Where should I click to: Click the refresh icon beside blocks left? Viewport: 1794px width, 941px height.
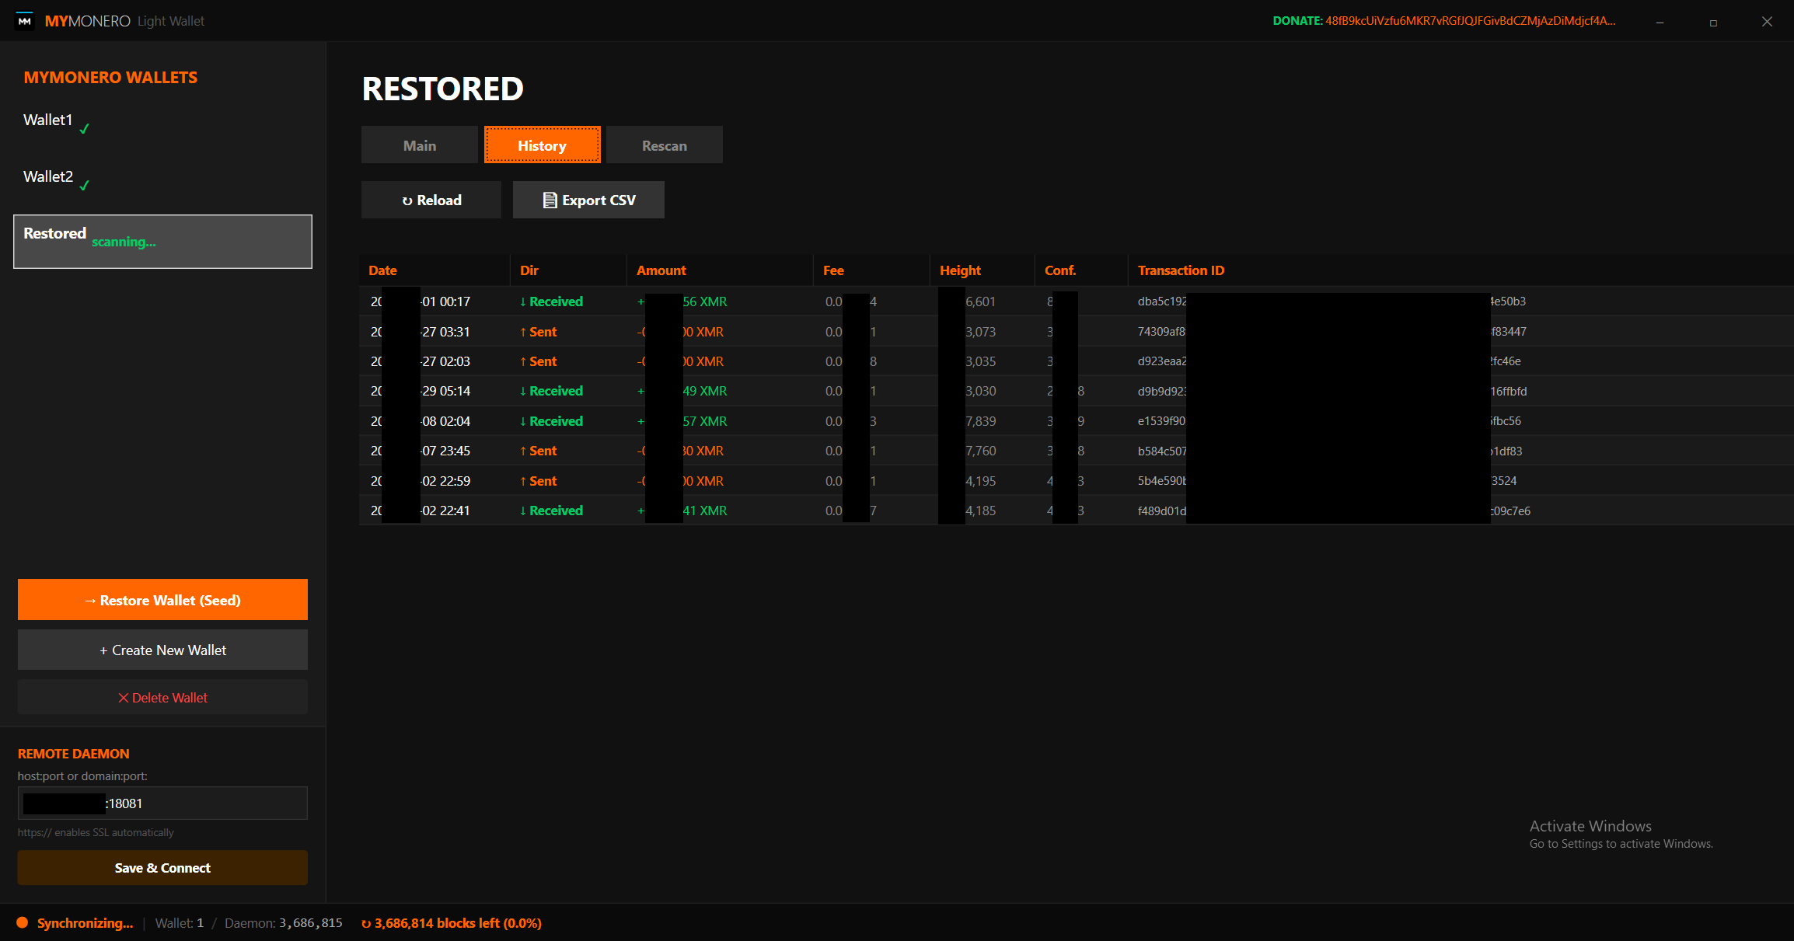point(366,923)
